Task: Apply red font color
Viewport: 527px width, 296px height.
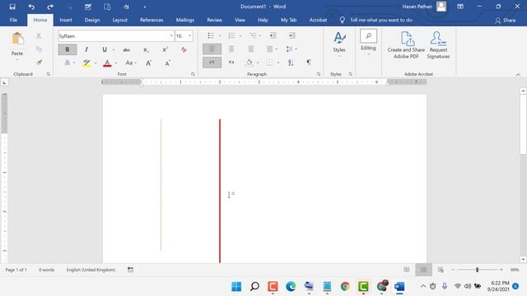Action: coord(107,62)
